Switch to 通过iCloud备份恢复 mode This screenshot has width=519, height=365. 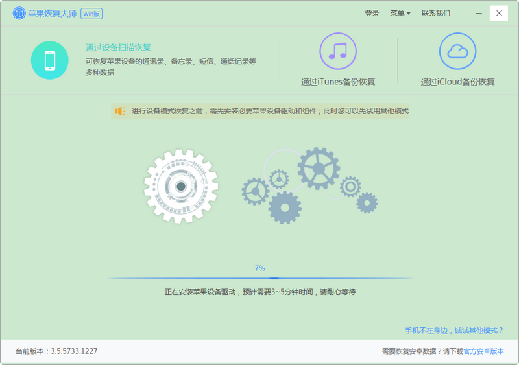click(x=457, y=82)
